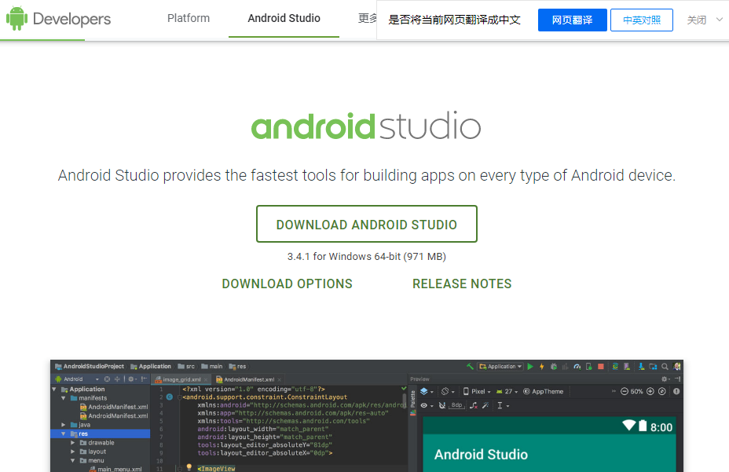
Task: Open the Application run configuration dropdown
Action: (x=500, y=367)
